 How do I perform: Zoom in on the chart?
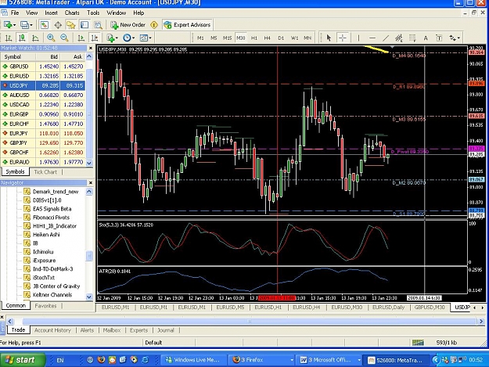point(51,38)
